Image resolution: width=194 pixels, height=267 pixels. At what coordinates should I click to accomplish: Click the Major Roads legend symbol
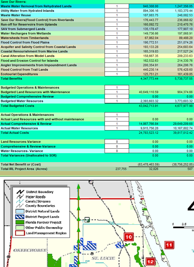(x=20, y=197)
